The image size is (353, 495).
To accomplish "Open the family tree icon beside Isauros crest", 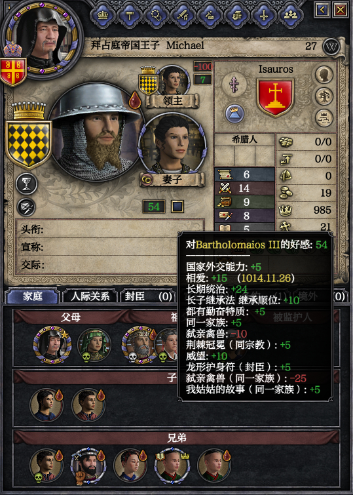I will point(324,96).
